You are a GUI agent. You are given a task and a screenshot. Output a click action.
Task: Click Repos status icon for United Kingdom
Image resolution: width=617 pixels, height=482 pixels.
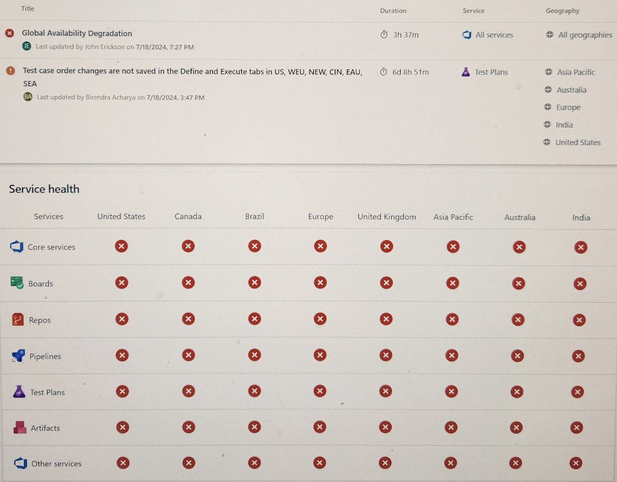386,319
